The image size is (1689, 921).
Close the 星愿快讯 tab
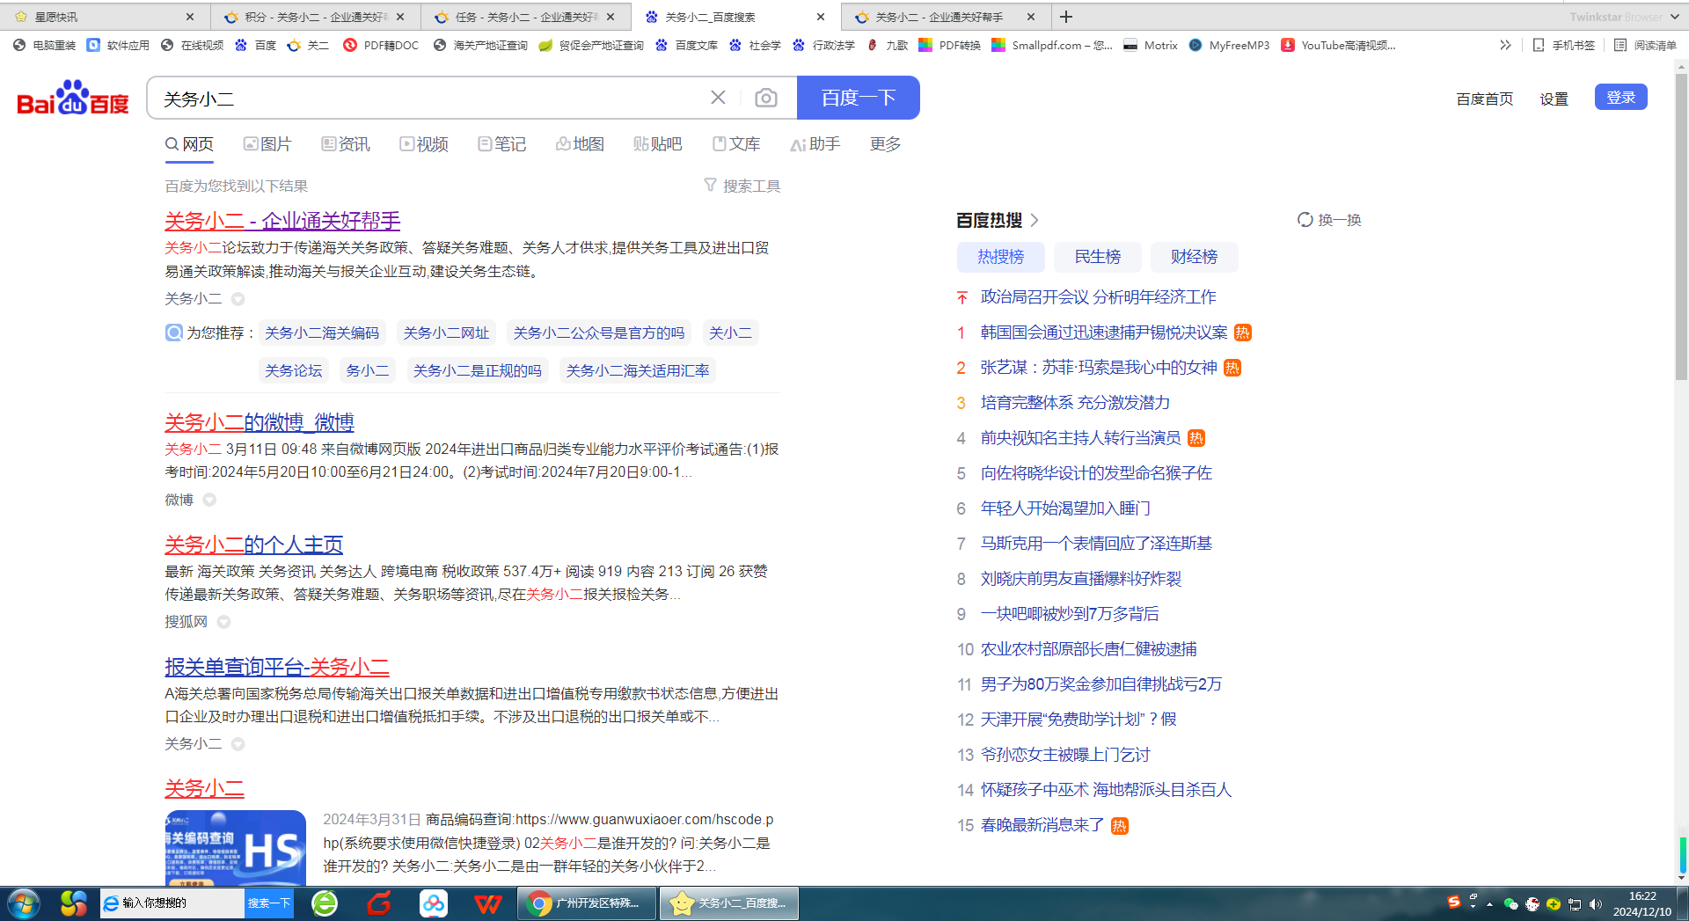[190, 17]
